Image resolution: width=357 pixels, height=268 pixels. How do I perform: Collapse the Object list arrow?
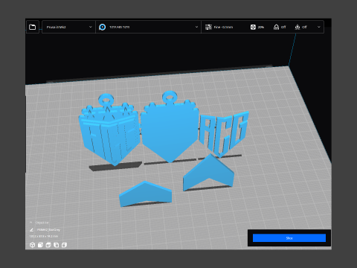31,223
